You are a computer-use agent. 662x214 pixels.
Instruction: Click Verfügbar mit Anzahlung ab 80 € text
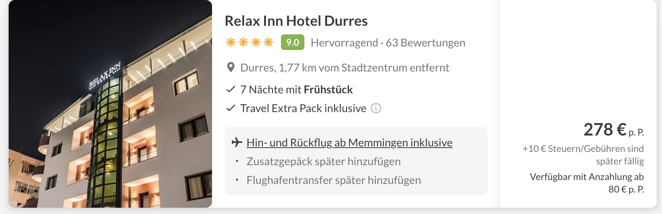coord(587,183)
